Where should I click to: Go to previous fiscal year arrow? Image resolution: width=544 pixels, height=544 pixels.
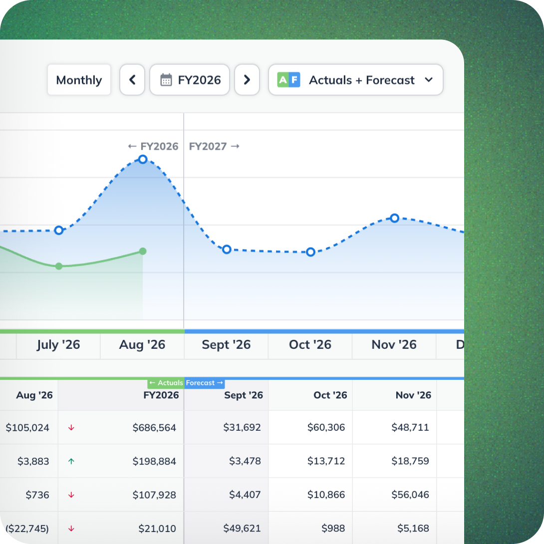pyautogui.click(x=132, y=80)
